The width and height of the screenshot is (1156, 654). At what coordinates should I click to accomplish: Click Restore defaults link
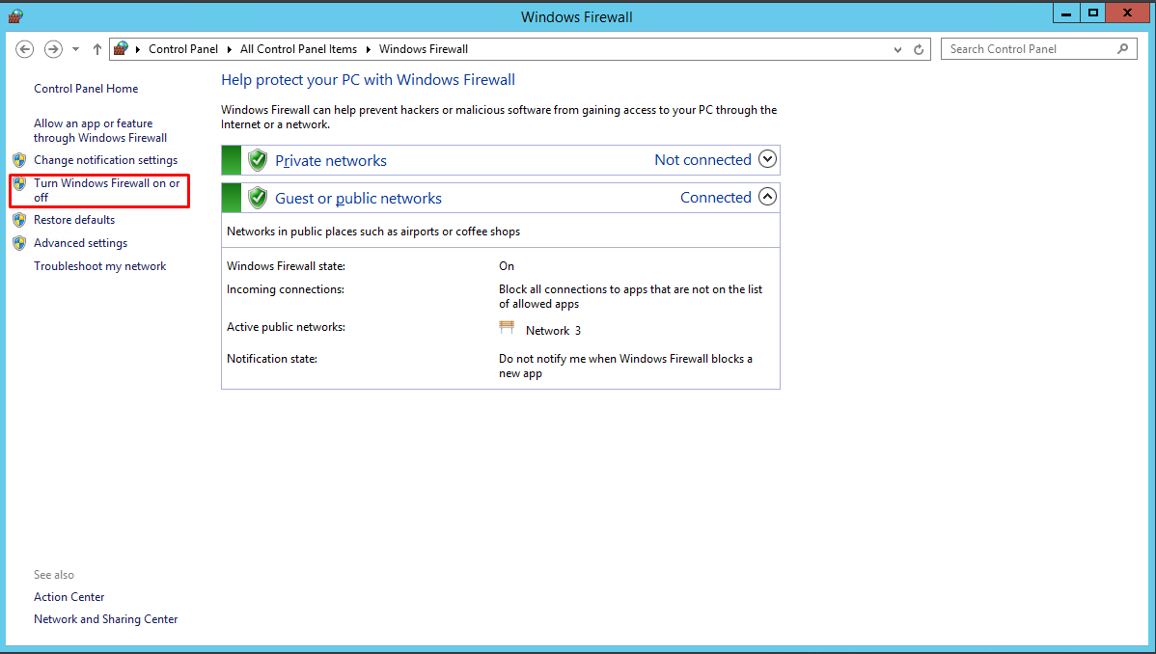pyautogui.click(x=74, y=220)
